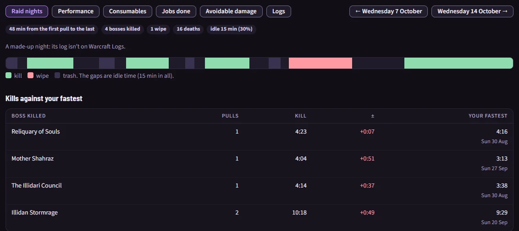This screenshot has width=519, height=231.
Task: Click the longest green kill segment in timeline
Action: (459, 63)
